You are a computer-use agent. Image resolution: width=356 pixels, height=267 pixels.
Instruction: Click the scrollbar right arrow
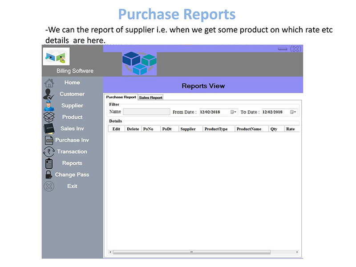tap(297, 252)
